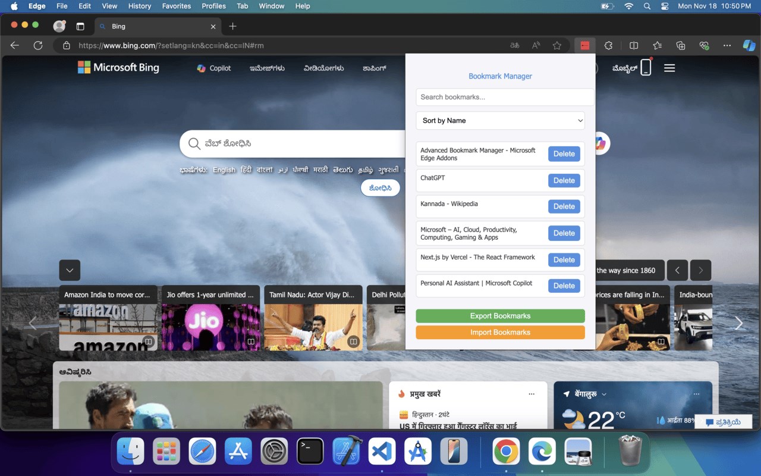Open Tamil Nadu Actor Vijay news card
761x476 pixels.
click(313, 318)
